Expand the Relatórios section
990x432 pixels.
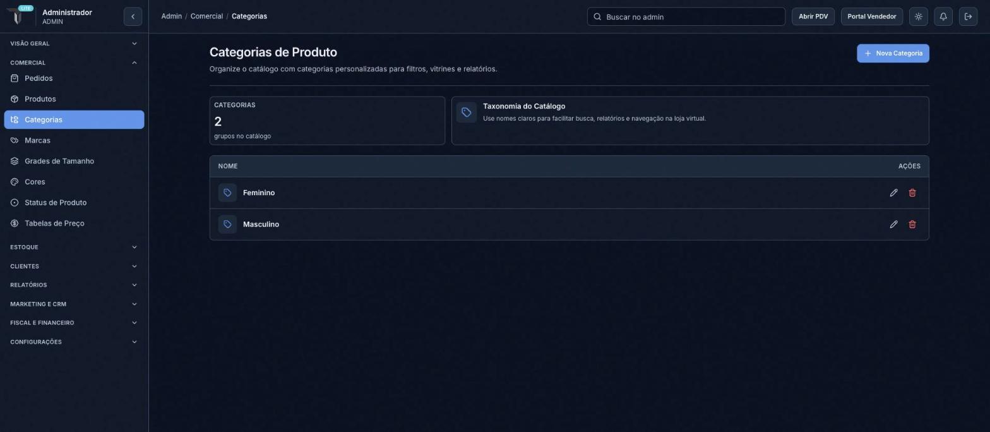tap(74, 285)
